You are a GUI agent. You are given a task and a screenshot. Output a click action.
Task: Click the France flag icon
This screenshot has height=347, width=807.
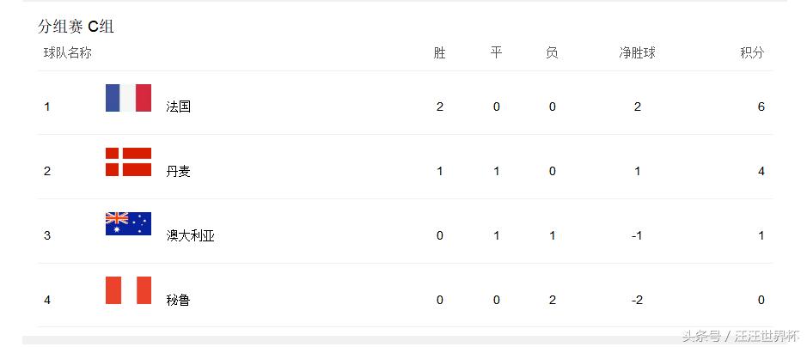pyautogui.click(x=128, y=98)
